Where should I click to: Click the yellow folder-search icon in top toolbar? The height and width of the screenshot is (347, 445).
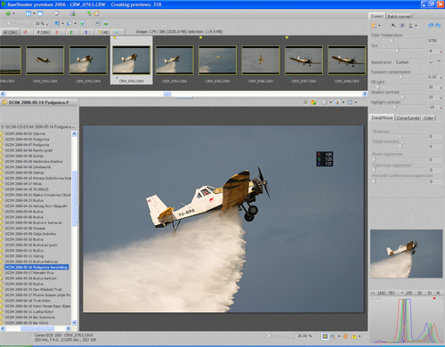tap(97, 13)
